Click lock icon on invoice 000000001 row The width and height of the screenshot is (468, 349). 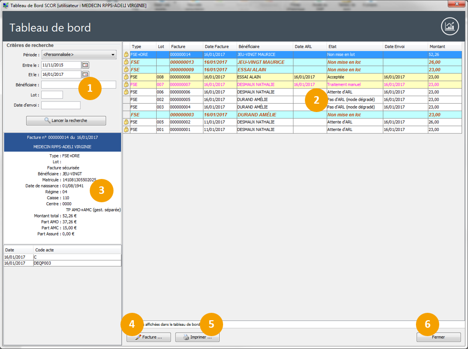126,129
